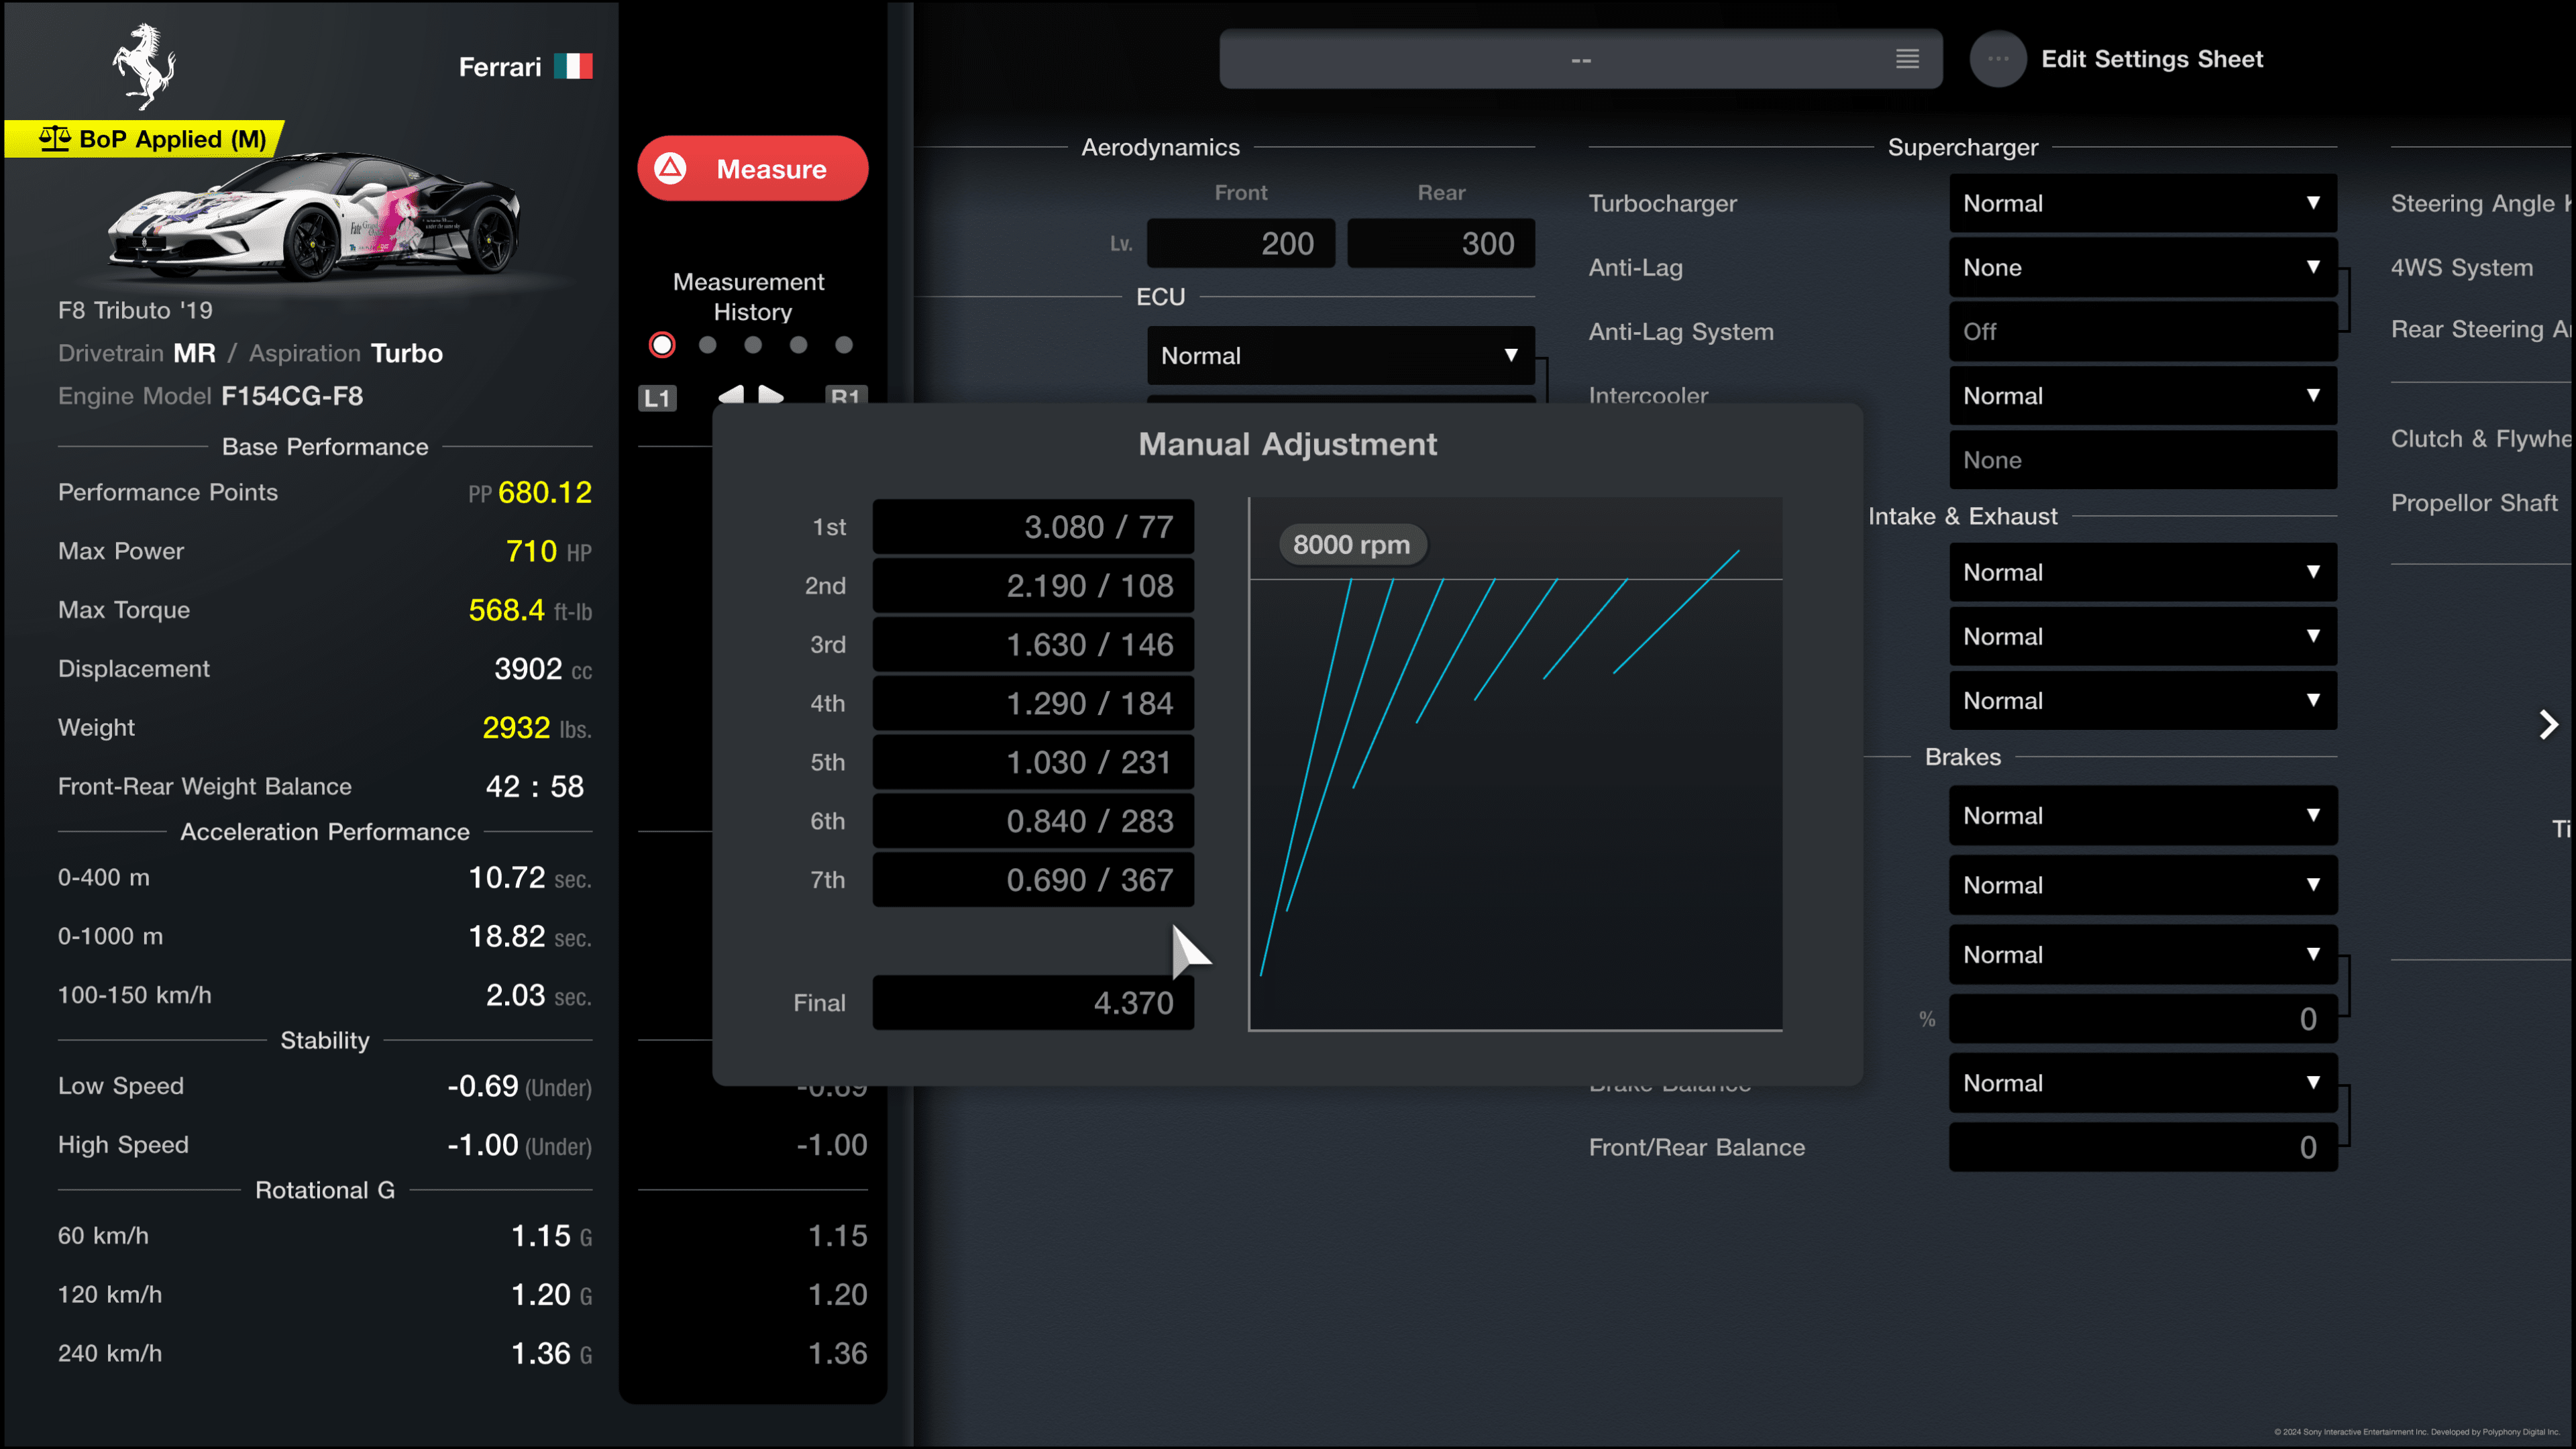Adjust 2nd gear ratio 2.190 / 108
This screenshot has width=2576, height=1449.
pos(1033,585)
